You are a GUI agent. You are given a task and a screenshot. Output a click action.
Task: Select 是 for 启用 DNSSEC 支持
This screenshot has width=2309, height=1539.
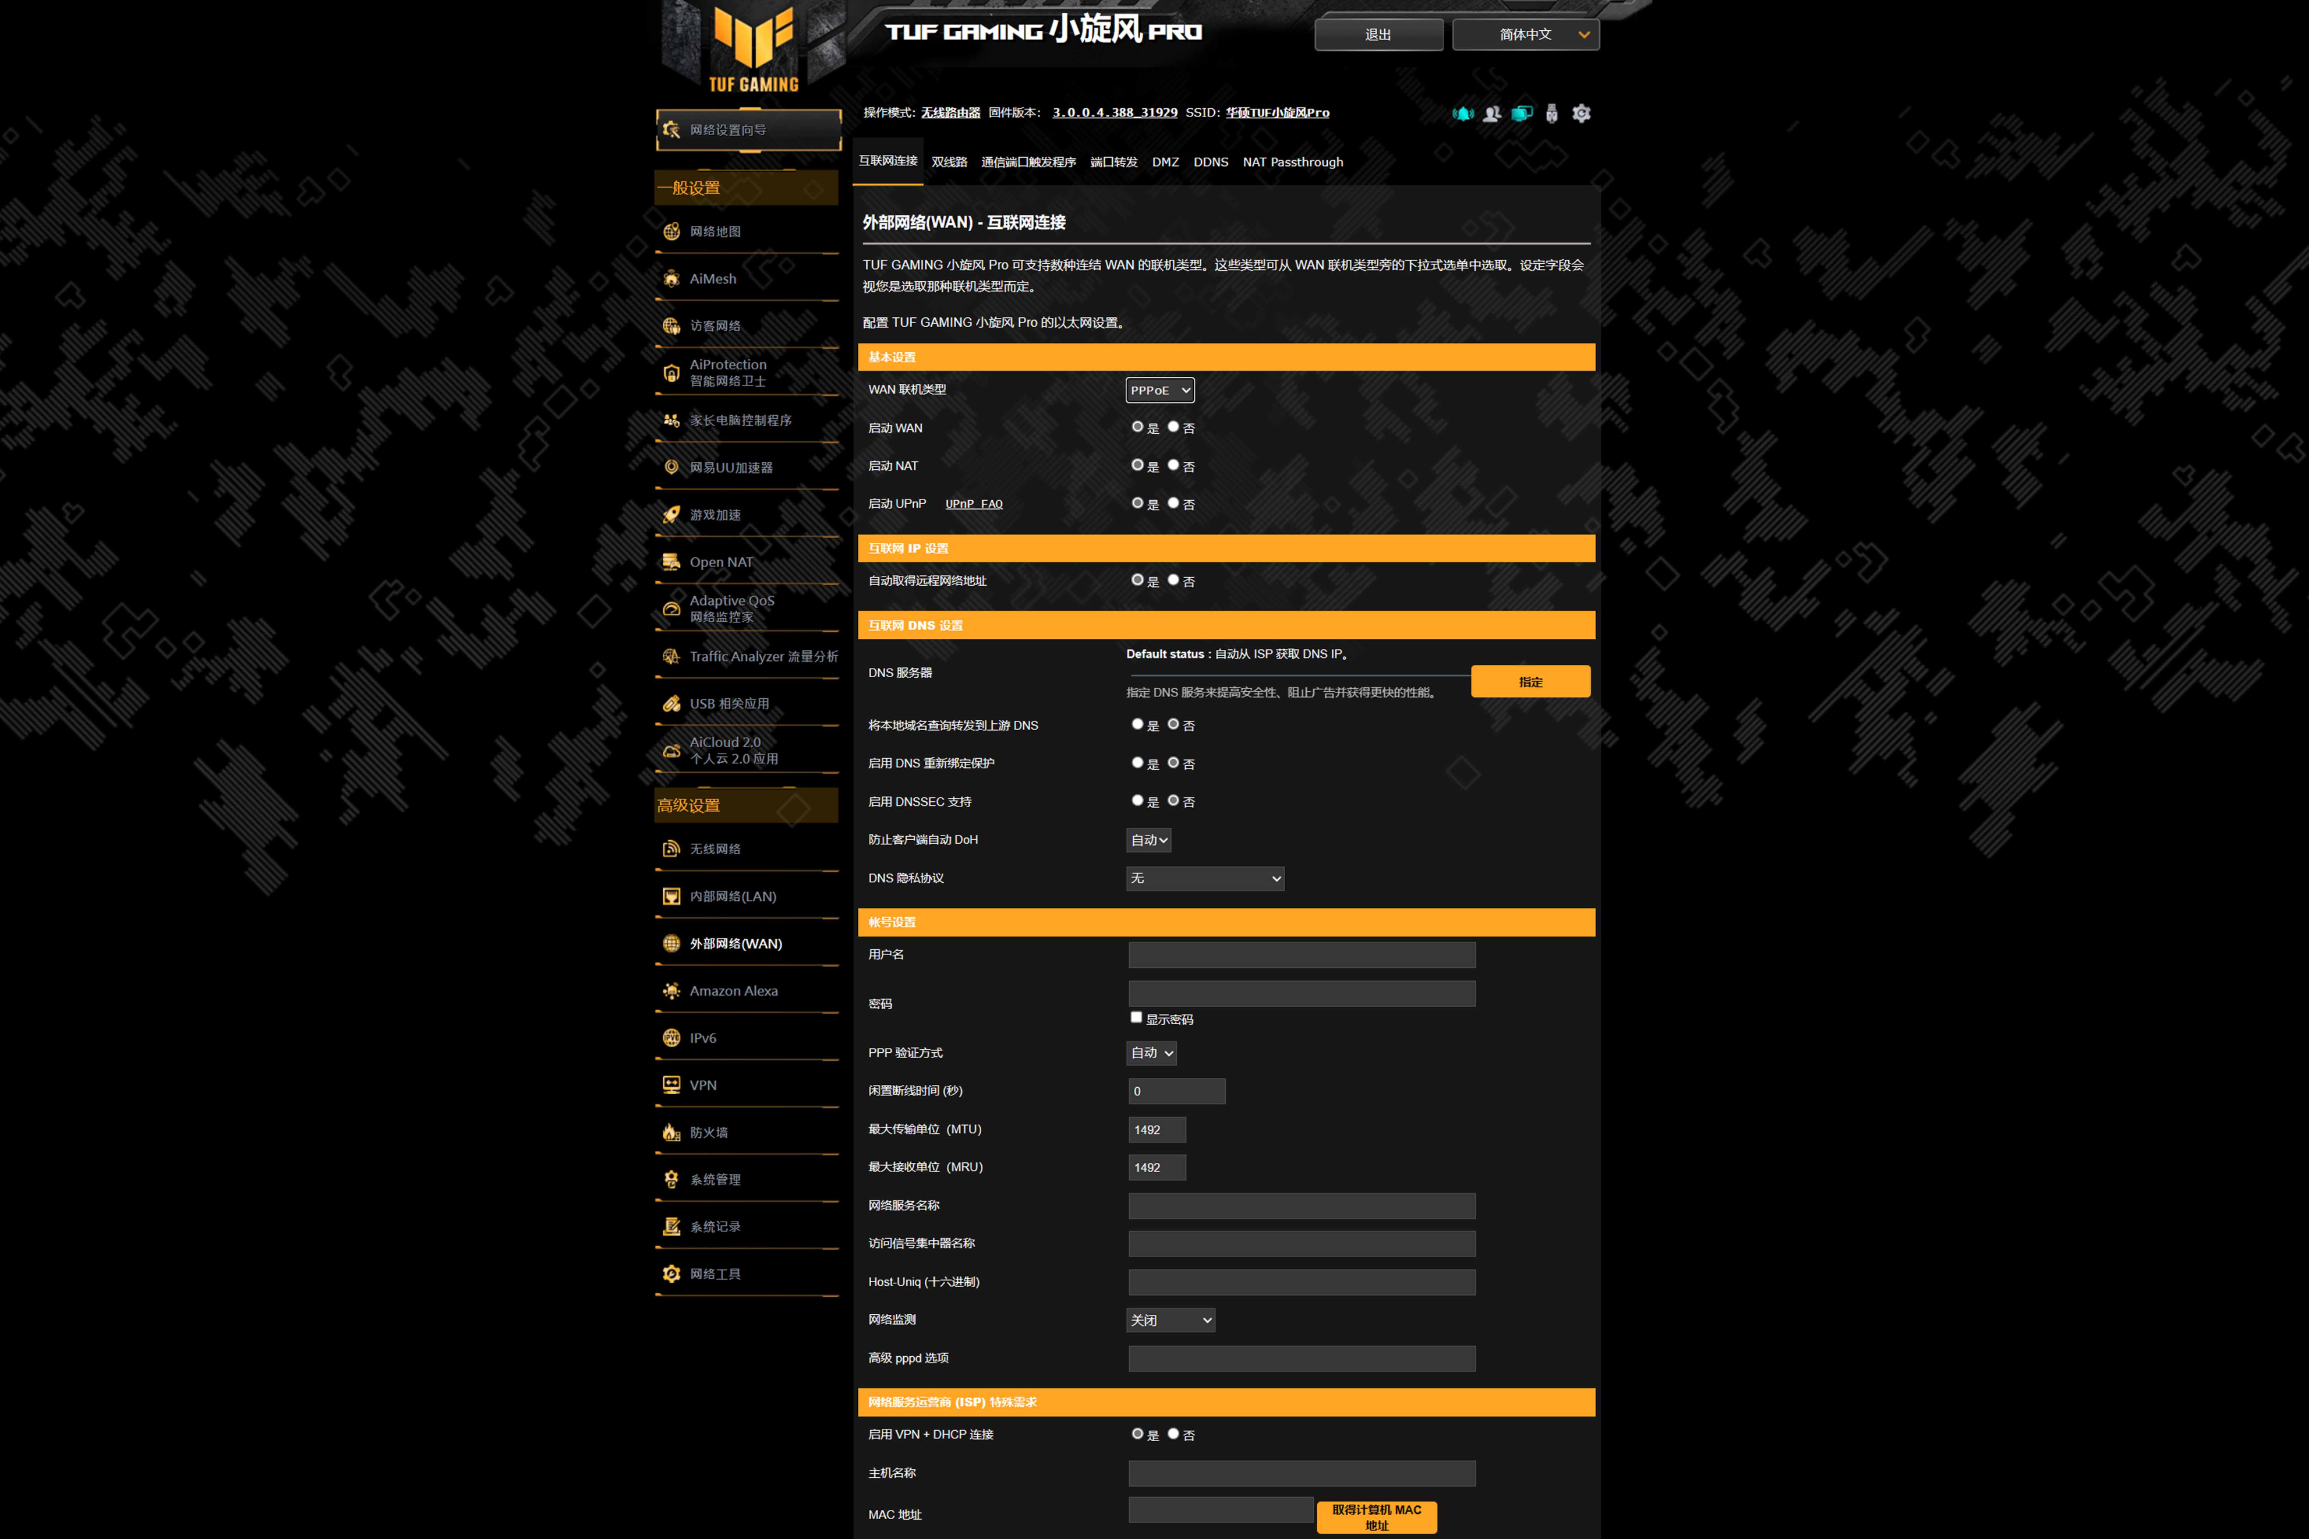pyautogui.click(x=1137, y=801)
